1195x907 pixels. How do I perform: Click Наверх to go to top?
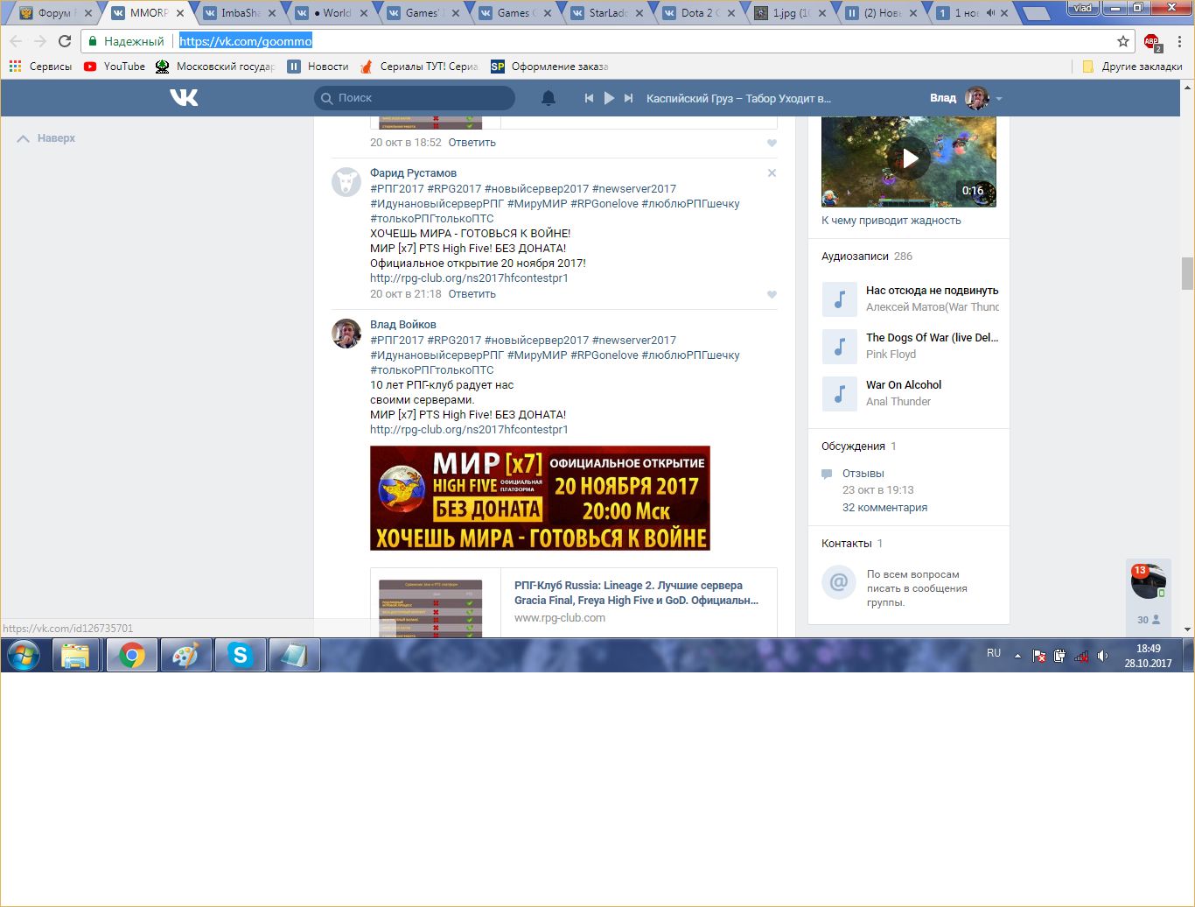[x=47, y=138]
